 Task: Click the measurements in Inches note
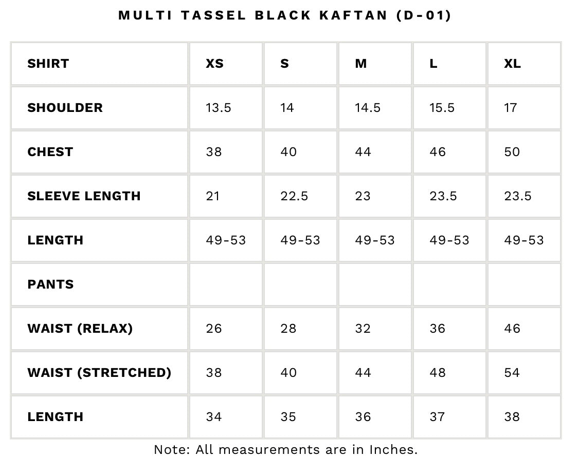(286, 449)
